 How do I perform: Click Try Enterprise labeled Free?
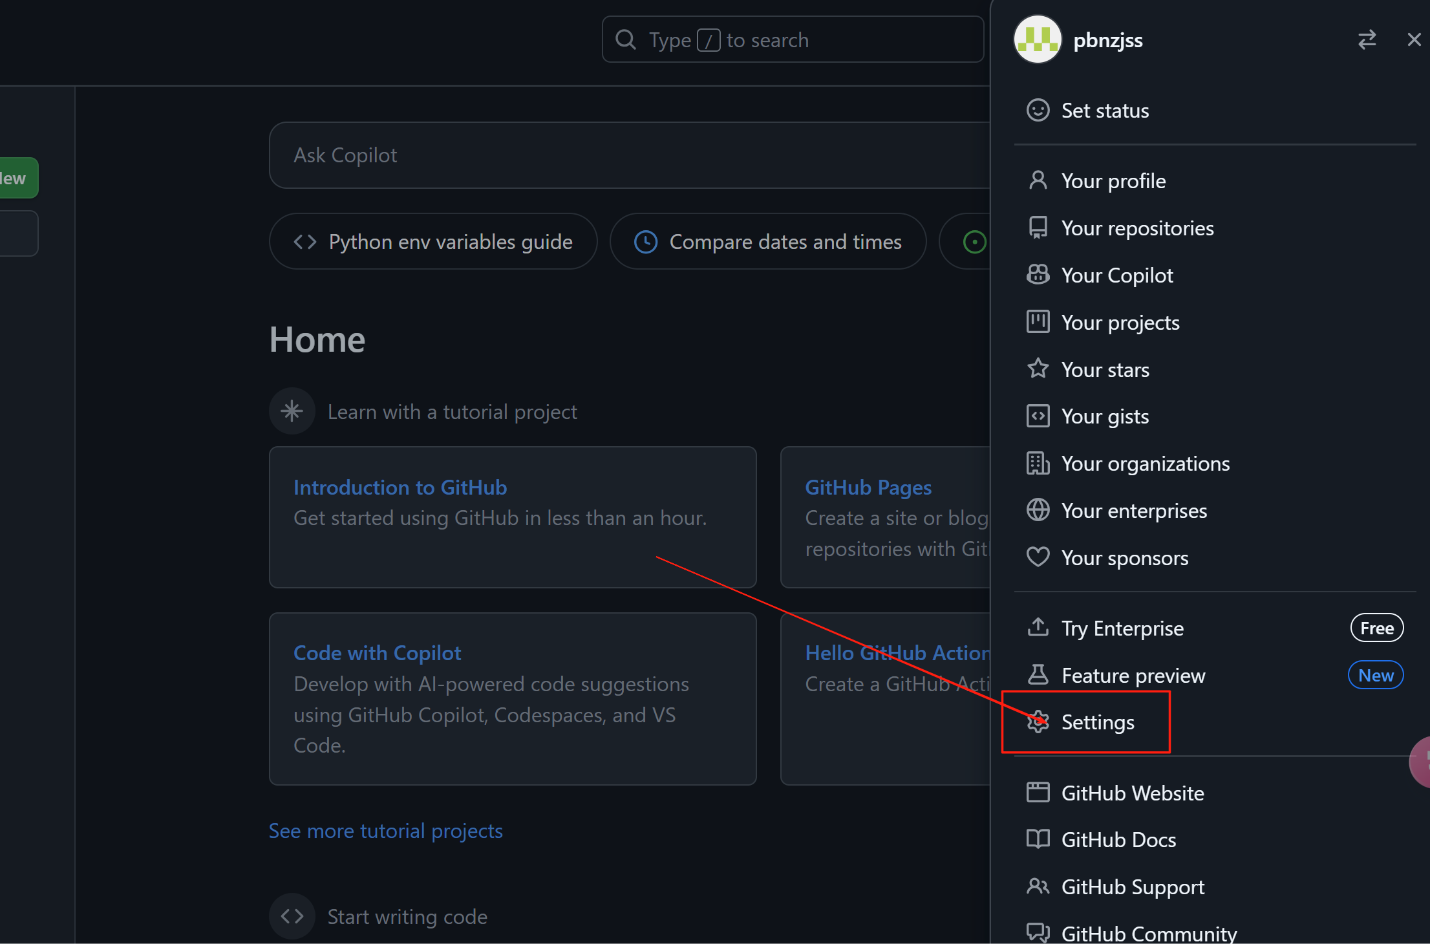coord(1122,628)
